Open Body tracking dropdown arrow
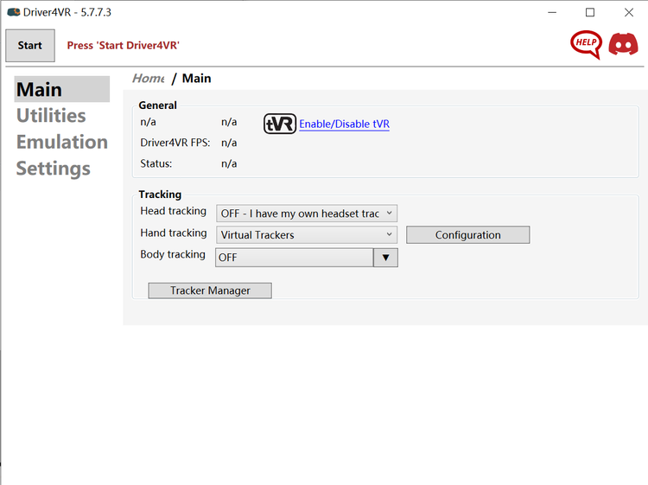This screenshot has width=648, height=485. (x=385, y=258)
